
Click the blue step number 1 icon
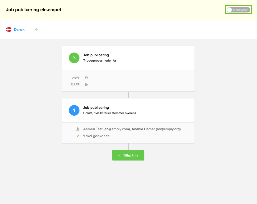pos(74,110)
